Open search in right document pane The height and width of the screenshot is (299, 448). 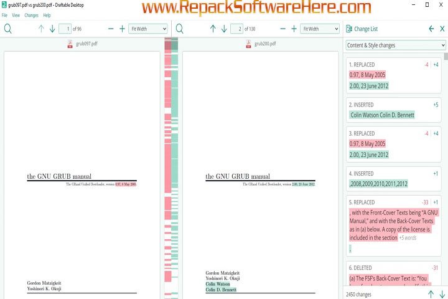point(180,29)
